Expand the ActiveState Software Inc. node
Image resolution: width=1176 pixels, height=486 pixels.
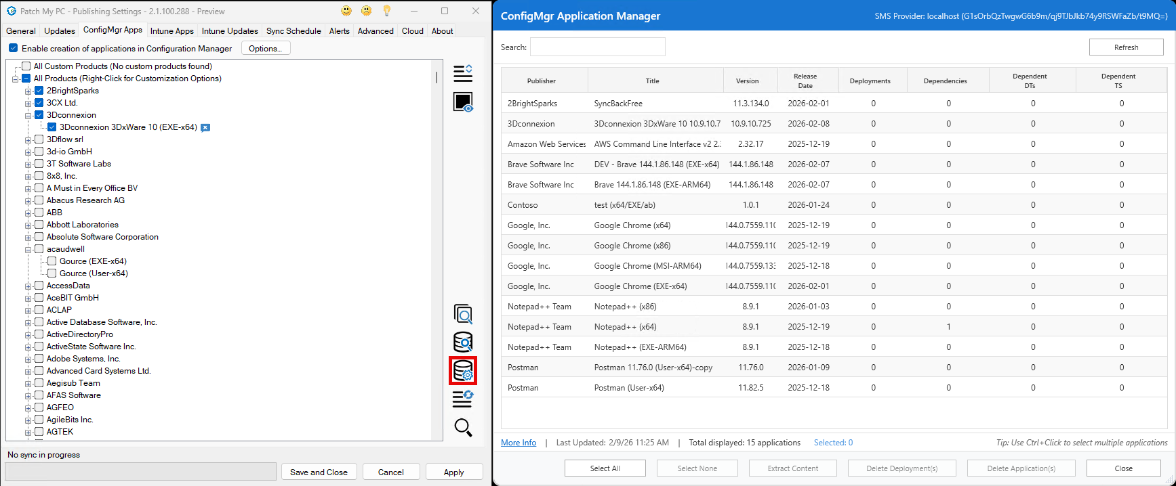click(28, 347)
